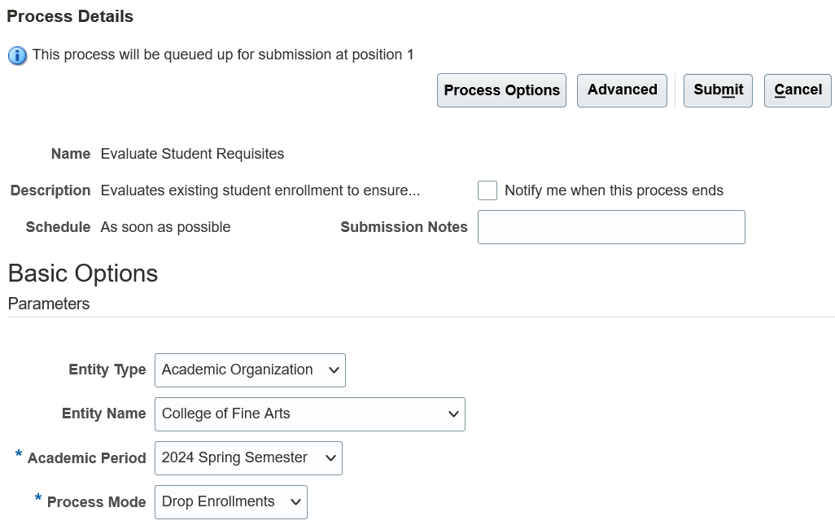This screenshot has height=525, width=835.
Task: Click the queued submission position message
Action: point(223,55)
